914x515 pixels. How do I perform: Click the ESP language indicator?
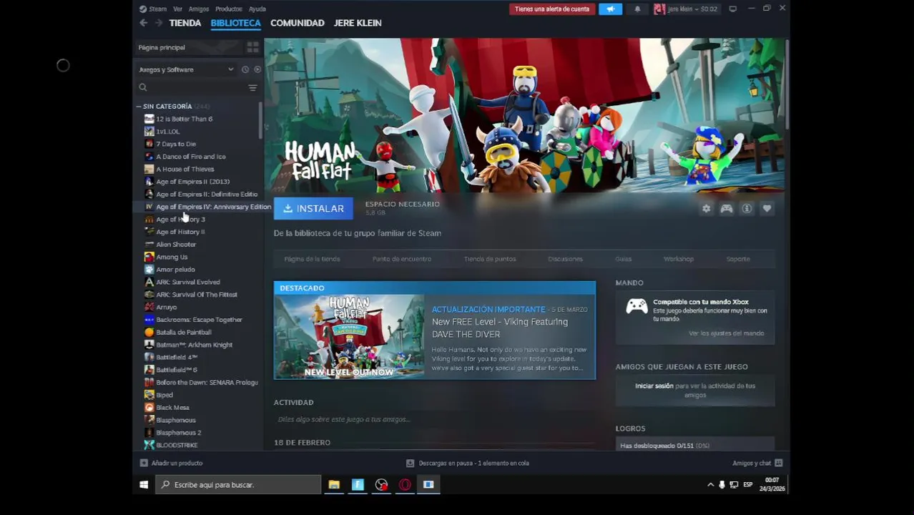pos(747,485)
